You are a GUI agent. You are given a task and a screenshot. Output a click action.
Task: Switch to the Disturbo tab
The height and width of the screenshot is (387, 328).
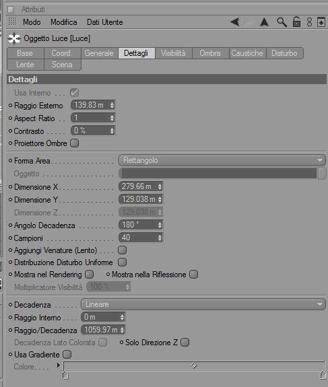tap(285, 53)
